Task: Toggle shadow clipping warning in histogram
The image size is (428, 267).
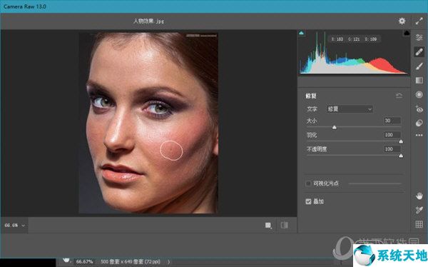Action: point(301,33)
